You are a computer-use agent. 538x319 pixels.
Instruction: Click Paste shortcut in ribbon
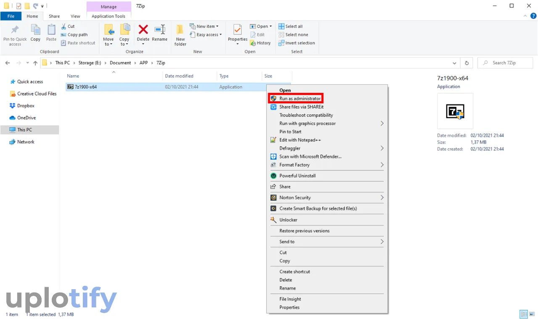tap(78, 43)
